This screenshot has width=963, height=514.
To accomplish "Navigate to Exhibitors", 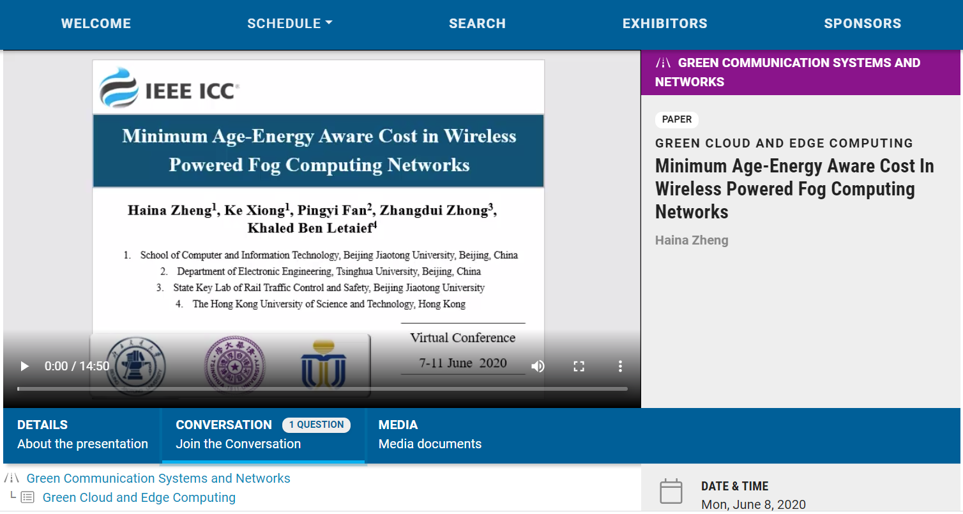I will (x=665, y=24).
